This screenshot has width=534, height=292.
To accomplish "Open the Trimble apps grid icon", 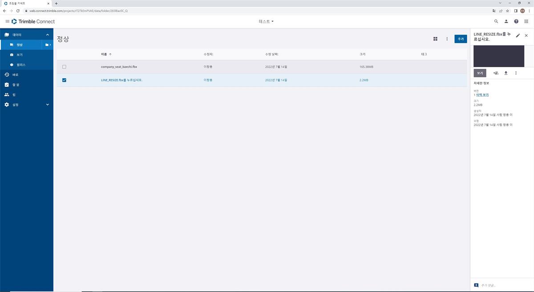I will coord(526,21).
